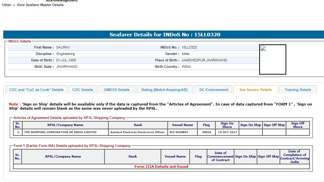324x182 pixels.
Task: Go to the DC Endorsement tab
Action: click(214, 90)
